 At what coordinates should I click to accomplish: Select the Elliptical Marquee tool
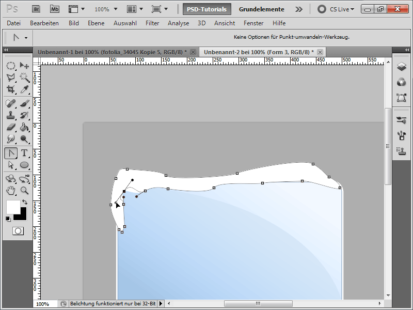pos(11,66)
